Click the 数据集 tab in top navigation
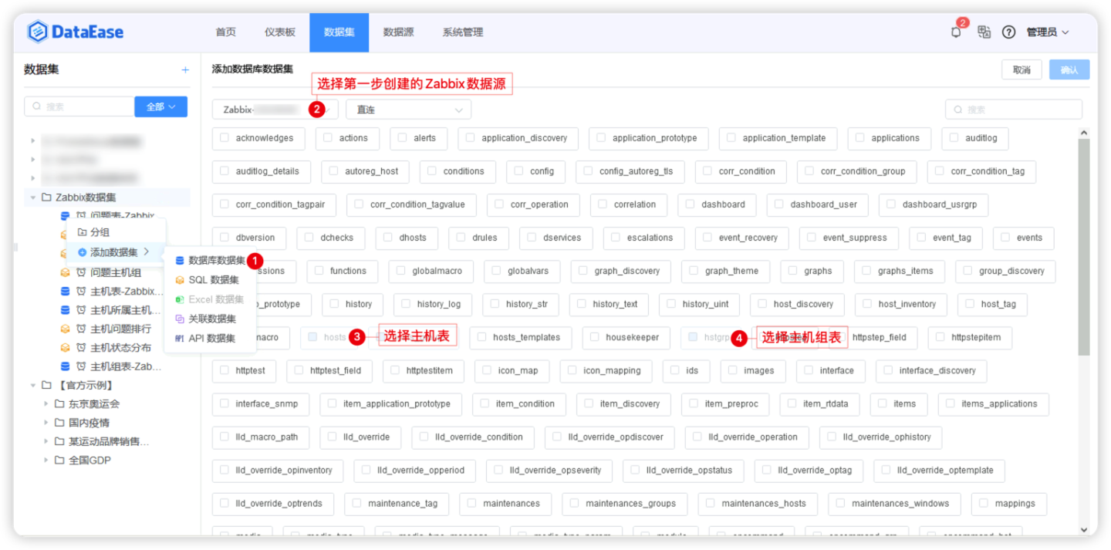1111x550 pixels. (x=339, y=32)
